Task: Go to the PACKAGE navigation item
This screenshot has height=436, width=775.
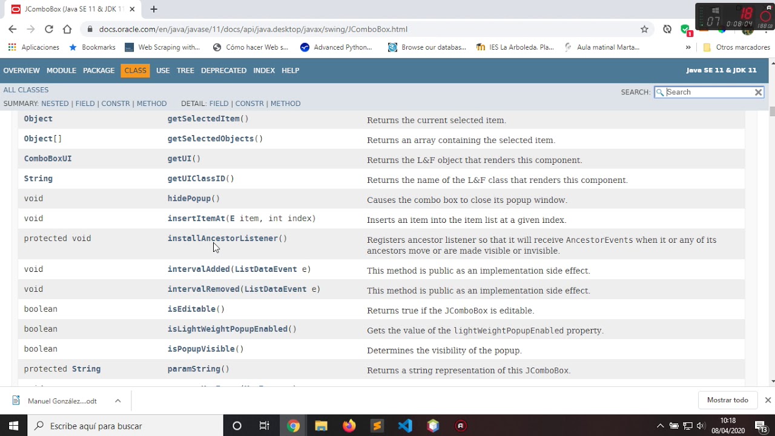Action: click(99, 70)
